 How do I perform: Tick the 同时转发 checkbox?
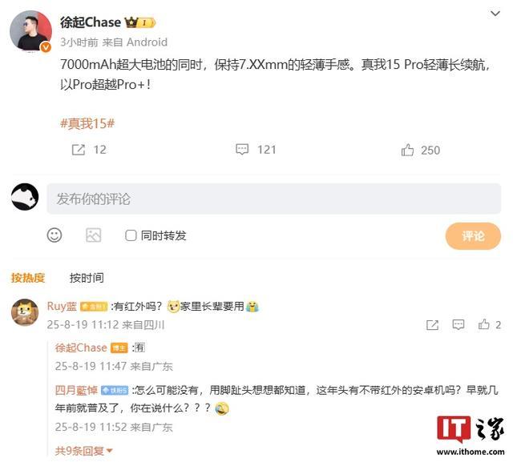pyautogui.click(x=131, y=235)
